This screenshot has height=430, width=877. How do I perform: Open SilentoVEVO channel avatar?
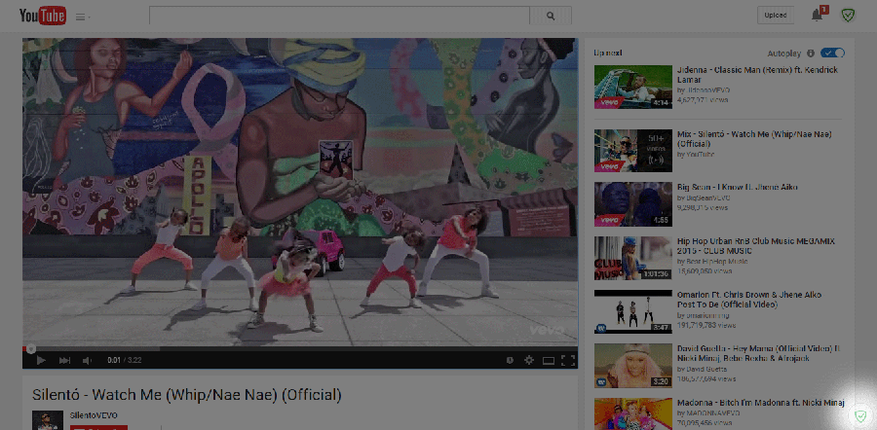click(42, 419)
